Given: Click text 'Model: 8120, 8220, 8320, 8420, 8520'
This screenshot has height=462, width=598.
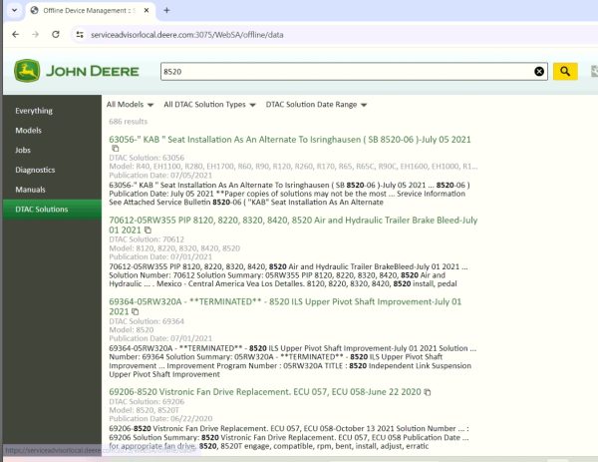Looking at the screenshot, I should (174, 248).
